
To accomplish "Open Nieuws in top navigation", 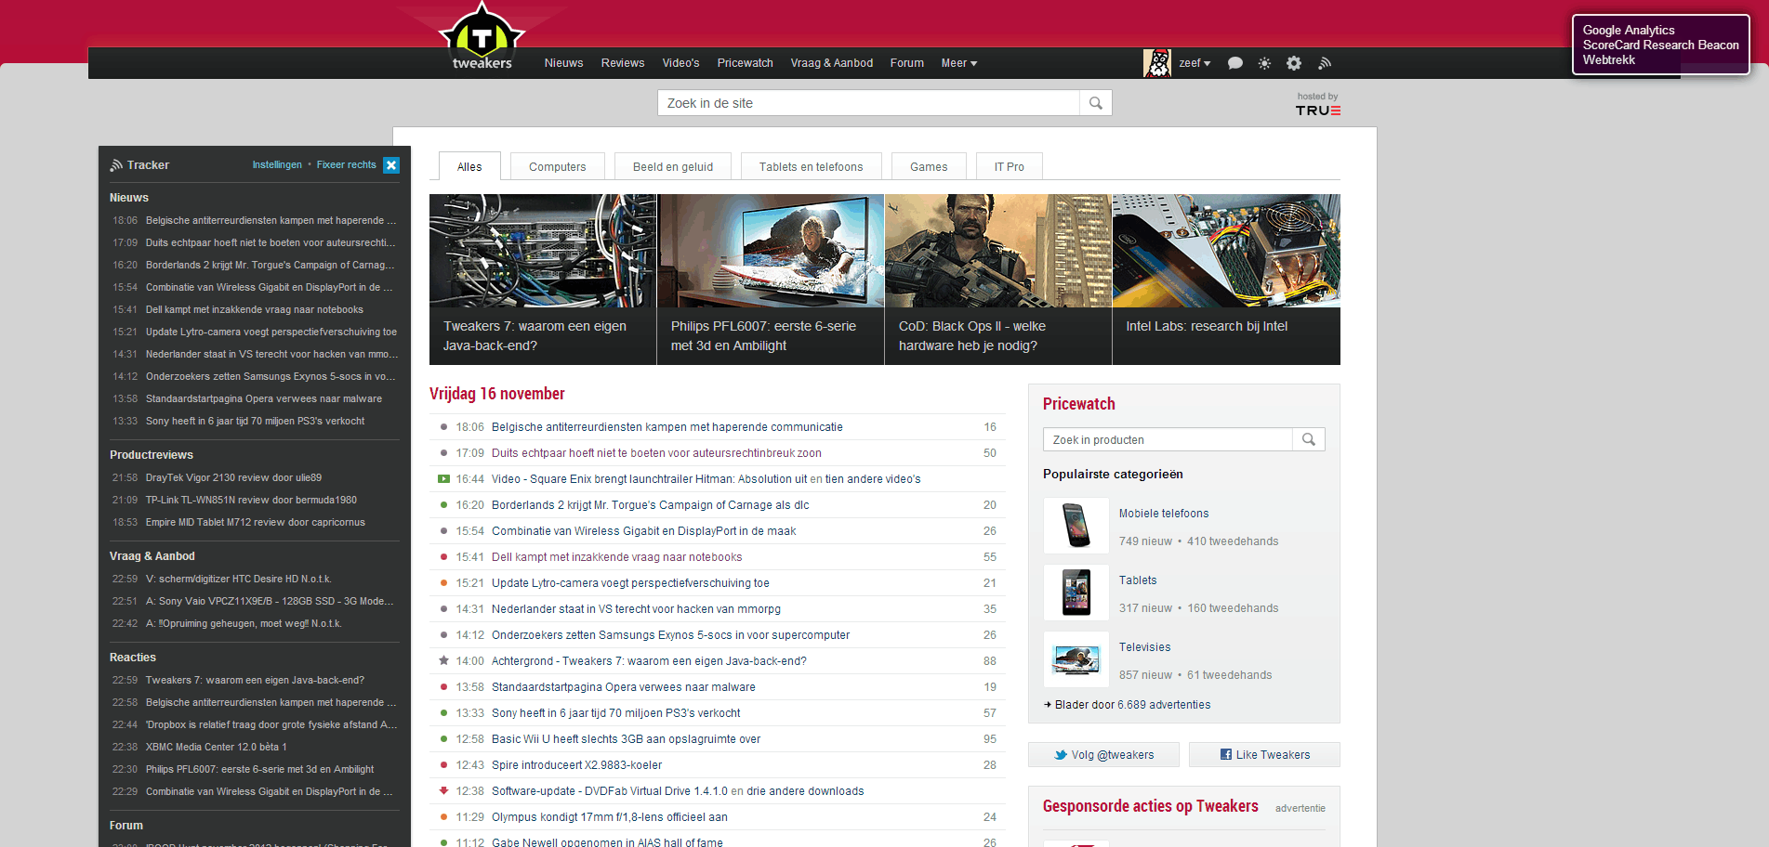I will pos(563,63).
